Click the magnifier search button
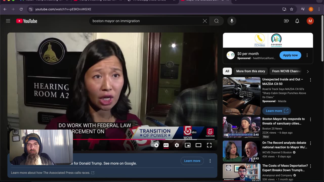 (216, 21)
